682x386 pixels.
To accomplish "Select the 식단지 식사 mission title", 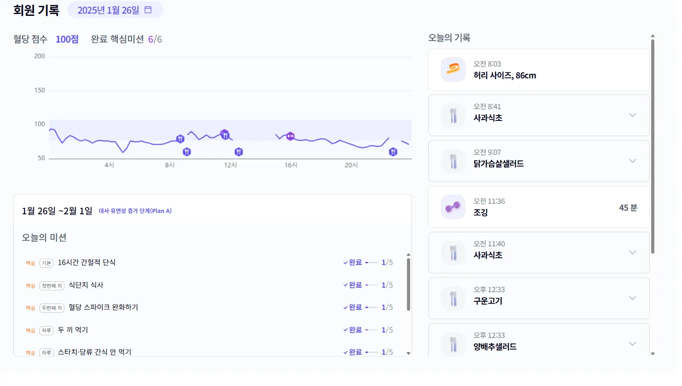I will (86, 285).
